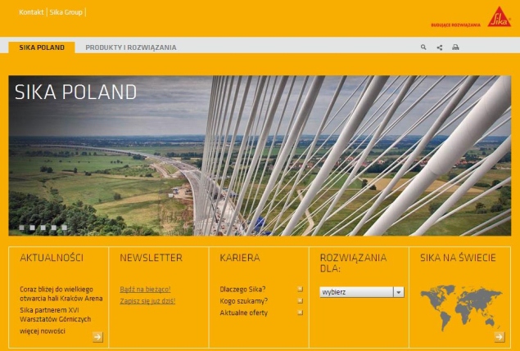Click the 'BUDUJĄCE ROZWIĄZANIA' slogan text

point(455,25)
